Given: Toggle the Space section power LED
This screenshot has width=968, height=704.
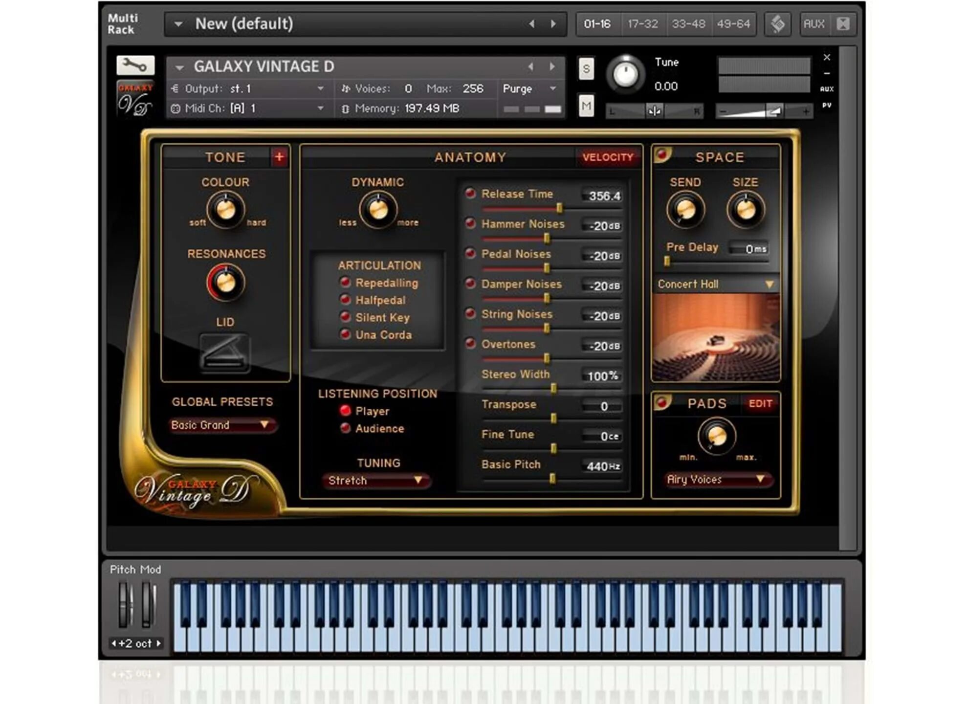Looking at the screenshot, I should pyautogui.click(x=662, y=155).
